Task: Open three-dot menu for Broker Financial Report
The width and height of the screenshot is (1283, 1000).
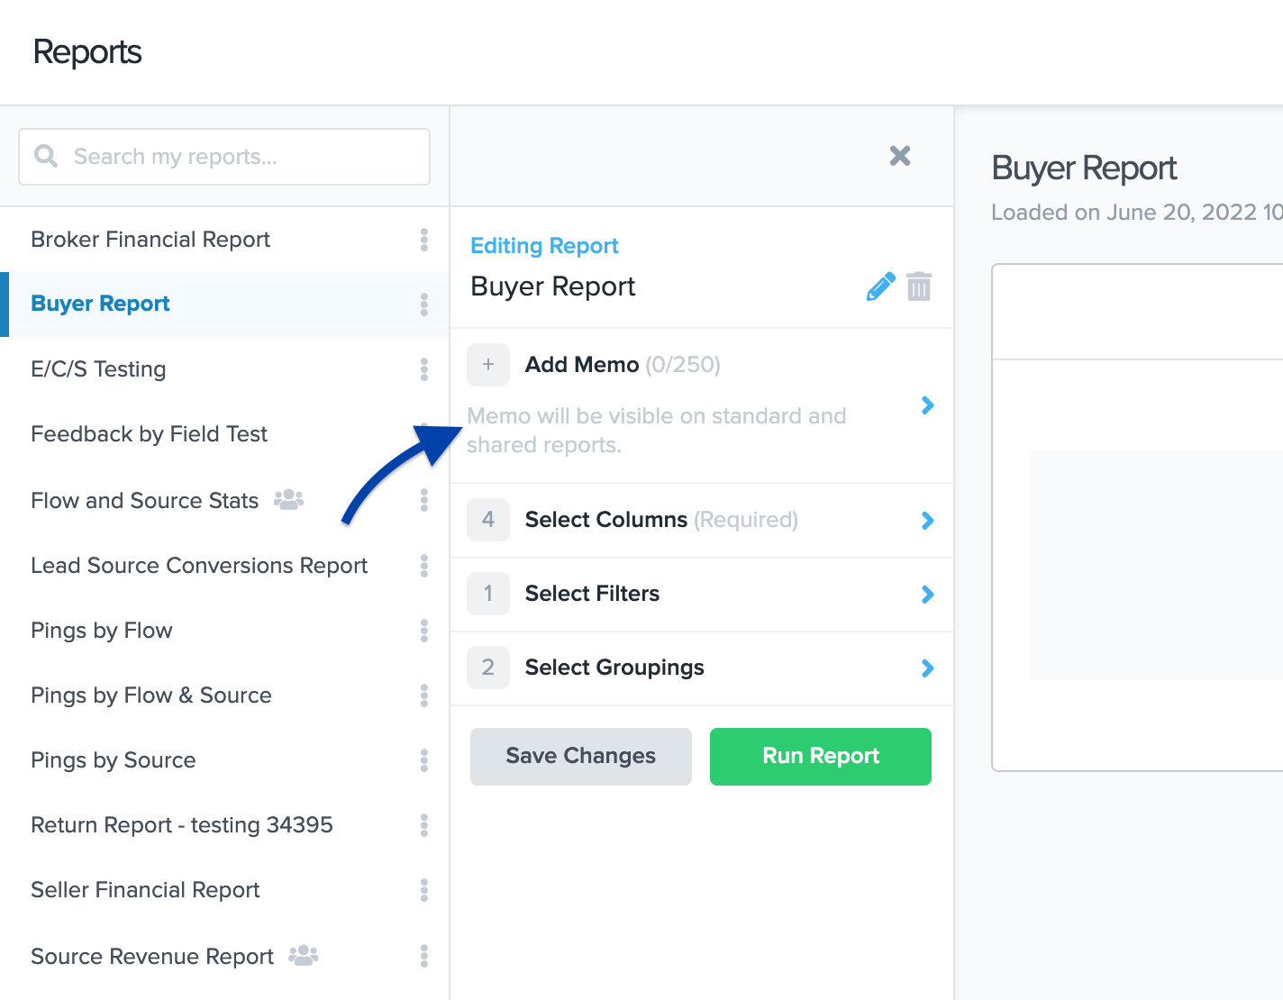Action: click(423, 240)
